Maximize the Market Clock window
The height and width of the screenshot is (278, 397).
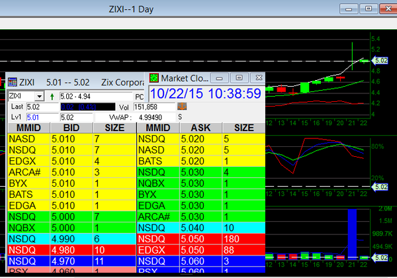(x=239, y=78)
